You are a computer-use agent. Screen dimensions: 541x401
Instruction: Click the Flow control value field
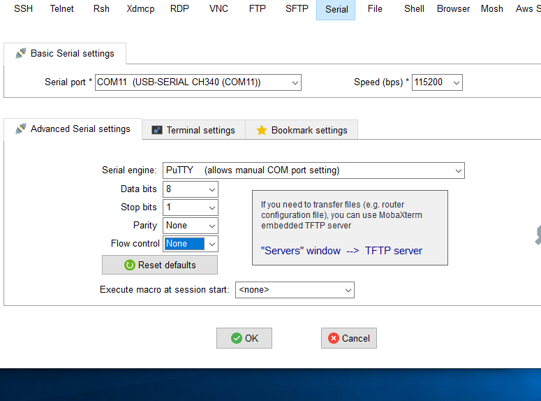[184, 244]
